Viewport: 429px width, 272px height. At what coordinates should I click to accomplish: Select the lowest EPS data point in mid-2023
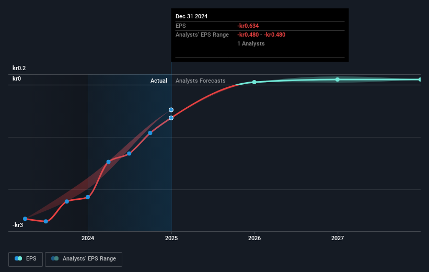[x=46, y=221]
